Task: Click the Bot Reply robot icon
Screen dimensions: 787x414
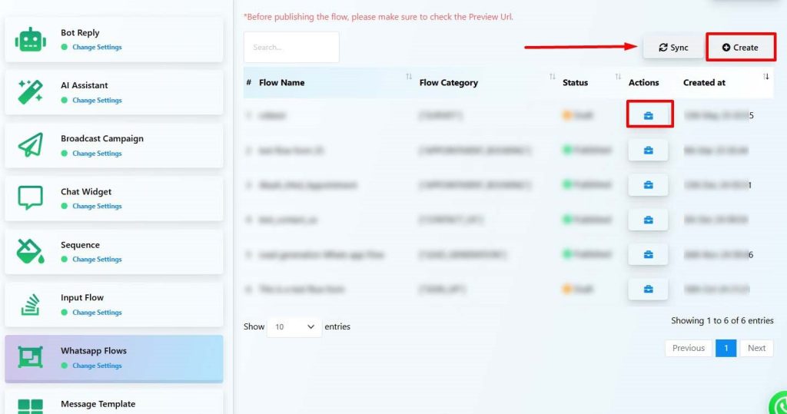Action: [31, 40]
